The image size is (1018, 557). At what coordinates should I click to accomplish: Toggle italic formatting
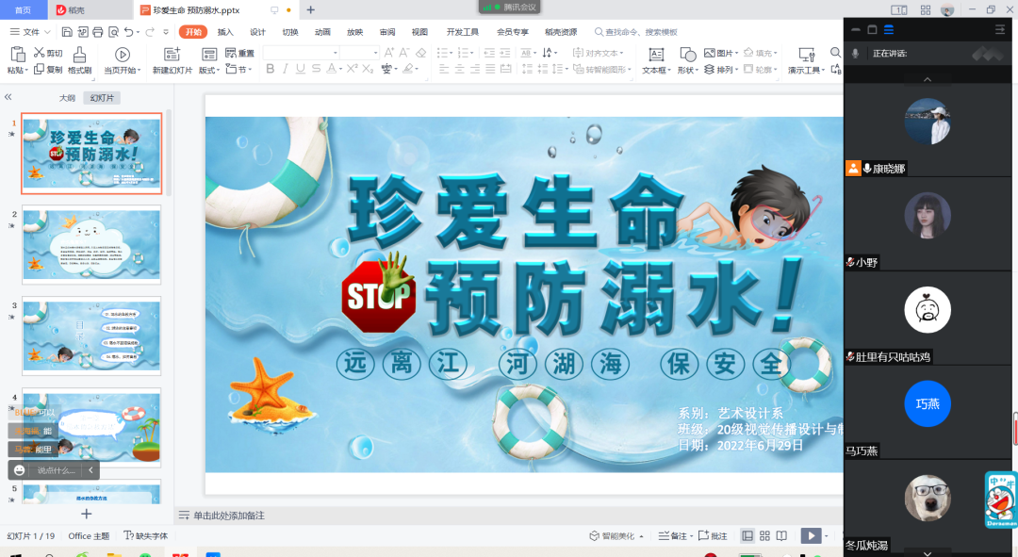coord(287,67)
